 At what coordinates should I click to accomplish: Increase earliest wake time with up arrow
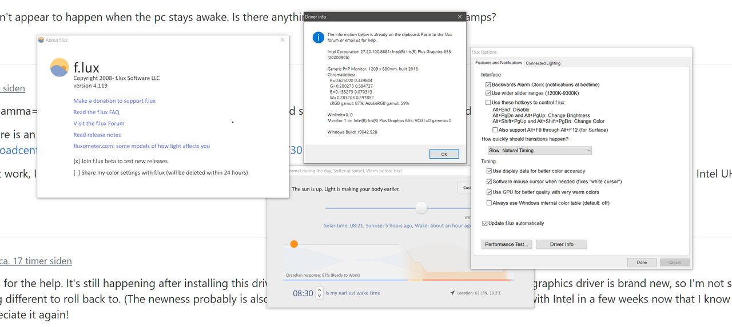(x=319, y=290)
